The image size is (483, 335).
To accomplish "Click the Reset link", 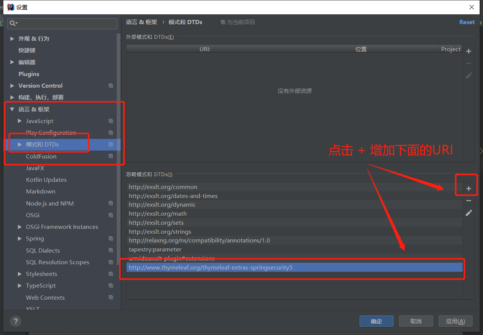I will click(x=467, y=22).
